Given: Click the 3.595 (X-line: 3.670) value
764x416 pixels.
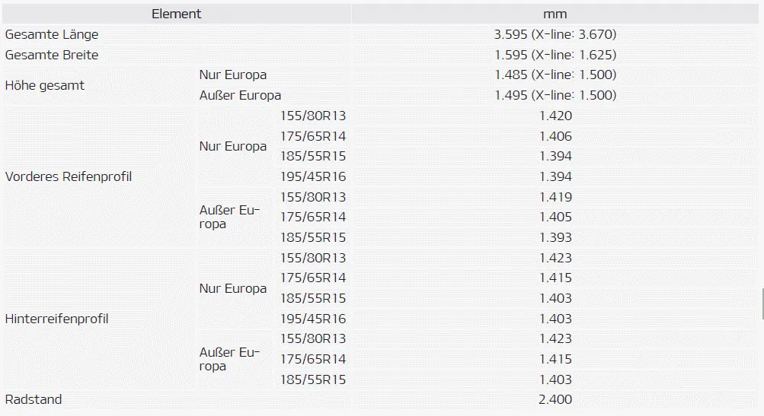Looking at the screenshot, I should (555, 34).
